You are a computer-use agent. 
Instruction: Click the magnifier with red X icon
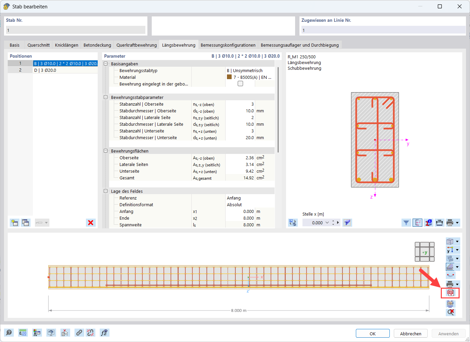pyautogui.click(x=451, y=312)
